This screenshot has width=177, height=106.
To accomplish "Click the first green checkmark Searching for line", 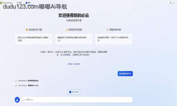I will coord(27,81).
